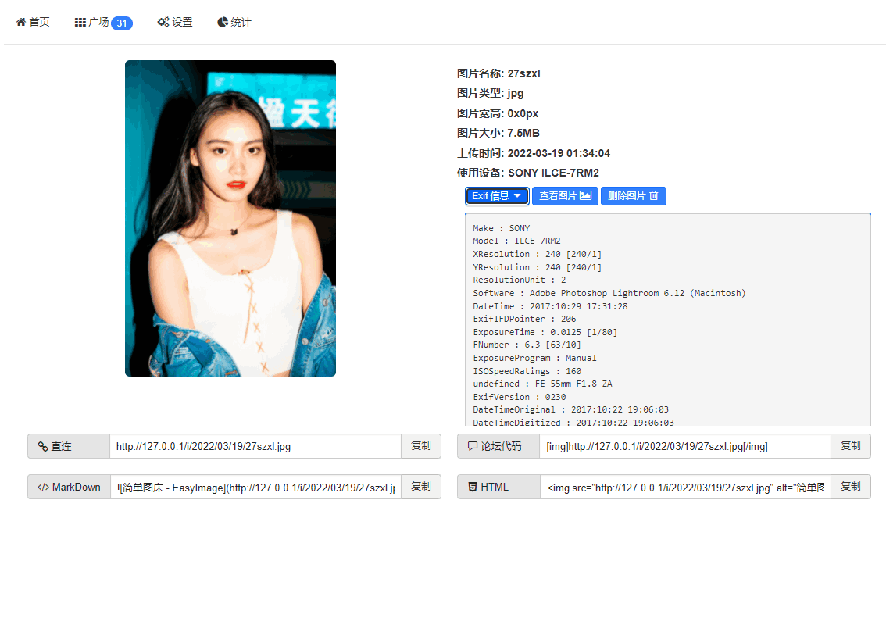
Task: Click 复制 for the 论坛代码 snippet
Action: coord(850,445)
